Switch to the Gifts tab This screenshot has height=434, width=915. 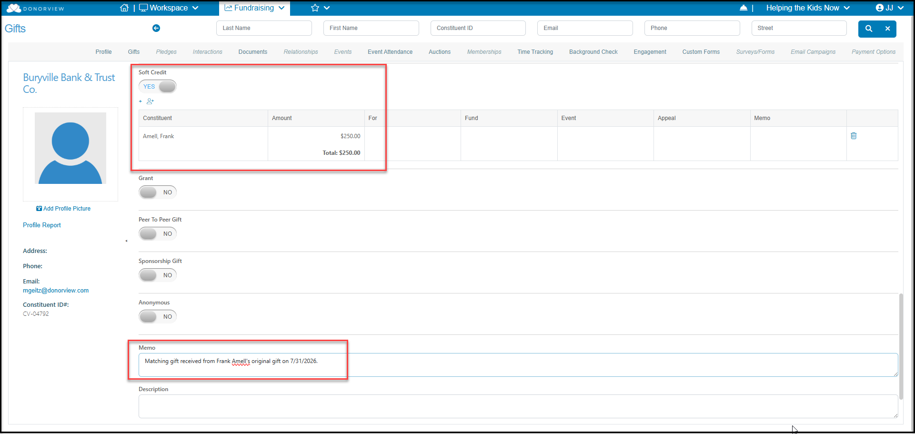coord(134,52)
